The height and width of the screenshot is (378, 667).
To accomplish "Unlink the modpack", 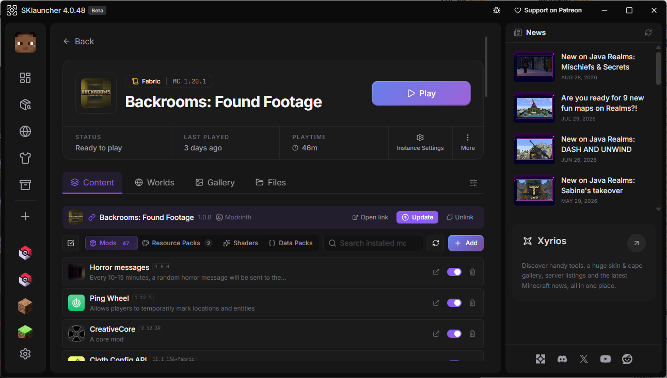I will (x=460, y=217).
